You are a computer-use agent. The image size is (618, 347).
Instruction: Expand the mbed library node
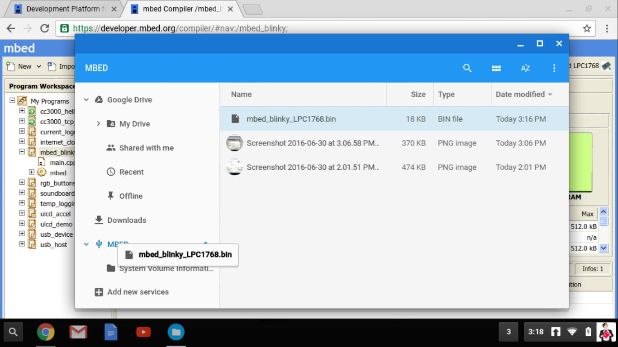click(31, 172)
